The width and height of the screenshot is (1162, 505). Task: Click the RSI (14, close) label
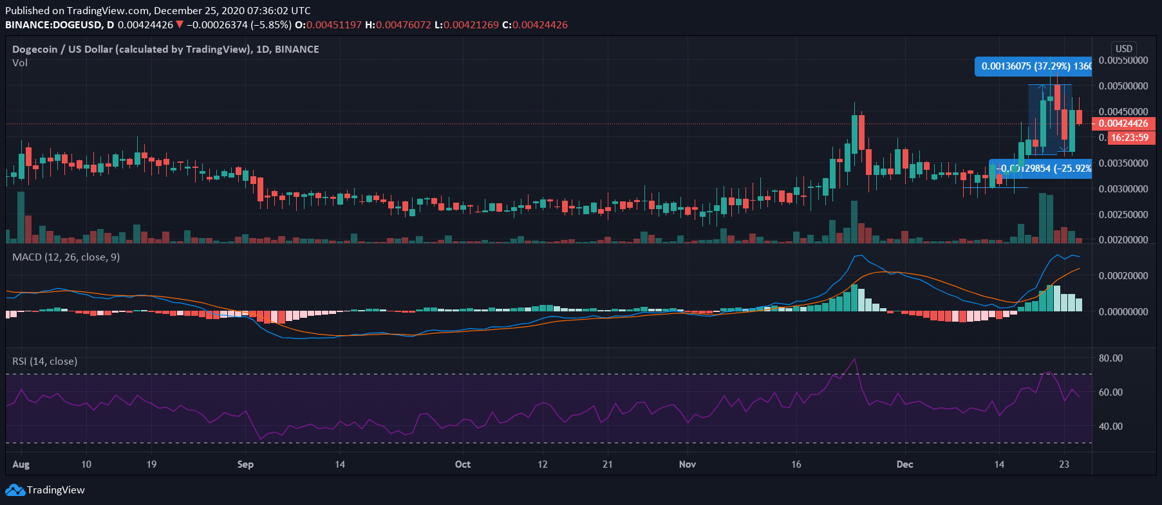coord(45,361)
